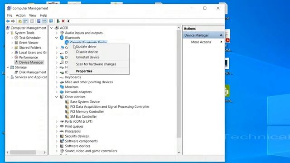The height and width of the screenshot is (163, 290).
Task: Toggle the Show/Hide Console Tree toolbar icon
Action: [25, 21]
